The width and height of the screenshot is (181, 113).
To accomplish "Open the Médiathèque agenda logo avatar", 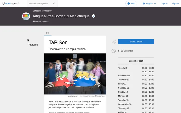I will 26,16.
